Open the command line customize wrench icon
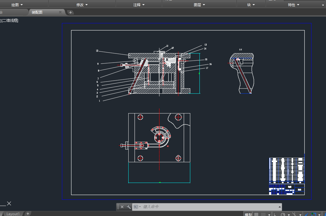The width and height of the screenshot is (326, 216). pyautogui.click(x=129, y=207)
